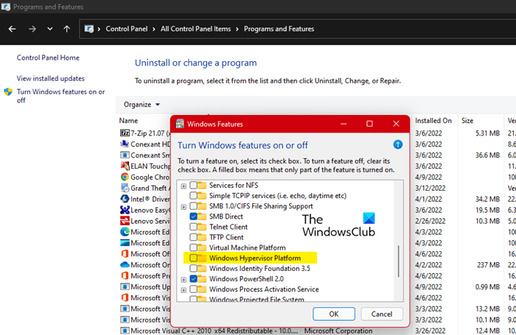Click the 237 MB size cell
The width and height of the screenshot is (516, 335).
[488, 264]
